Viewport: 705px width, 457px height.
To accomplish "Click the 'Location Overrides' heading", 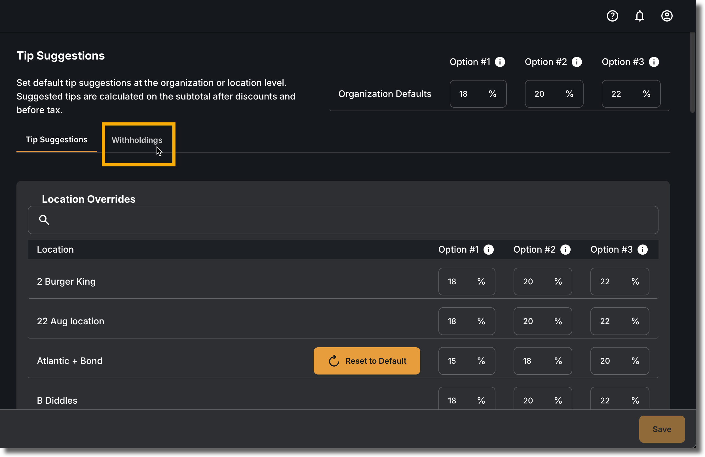I will (88, 199).
